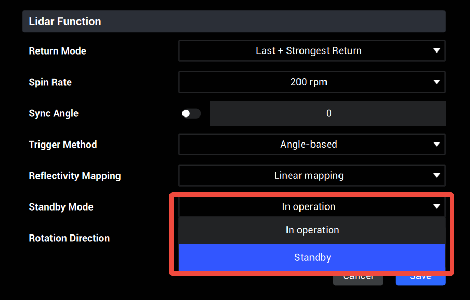Click the Standby Mode dropdown arrow

[x=436, y=206]
